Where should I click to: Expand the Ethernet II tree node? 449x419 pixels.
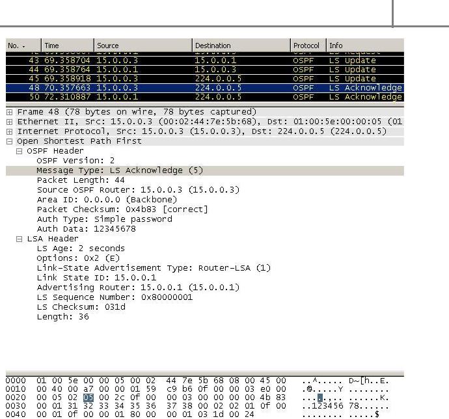[x=9, y=122]
